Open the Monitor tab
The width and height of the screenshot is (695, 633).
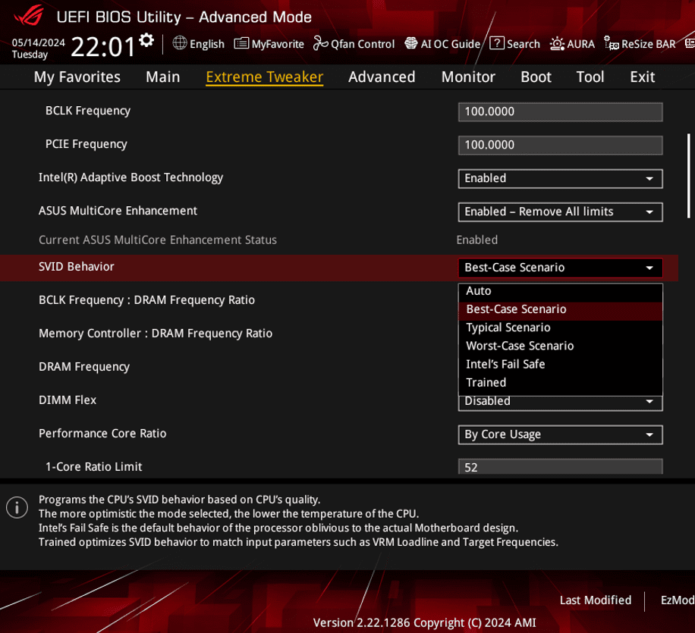468,77
